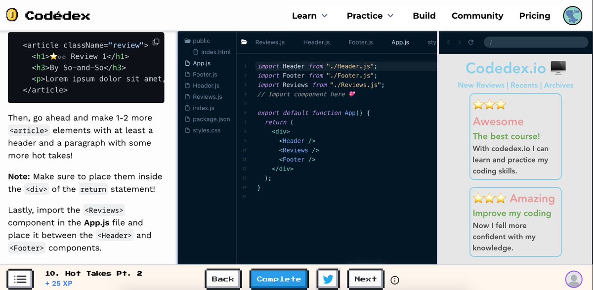Click the '10. Hot Takes Pt. 2' title
This screenshot has height=290, width=593.
94,273
